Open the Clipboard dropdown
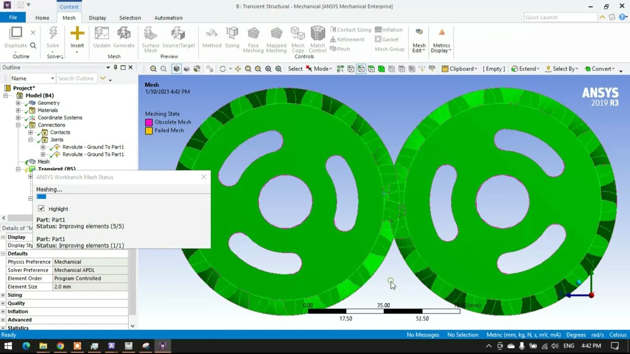The width and height of the screenshot is (630, 354). click(459, 69)
